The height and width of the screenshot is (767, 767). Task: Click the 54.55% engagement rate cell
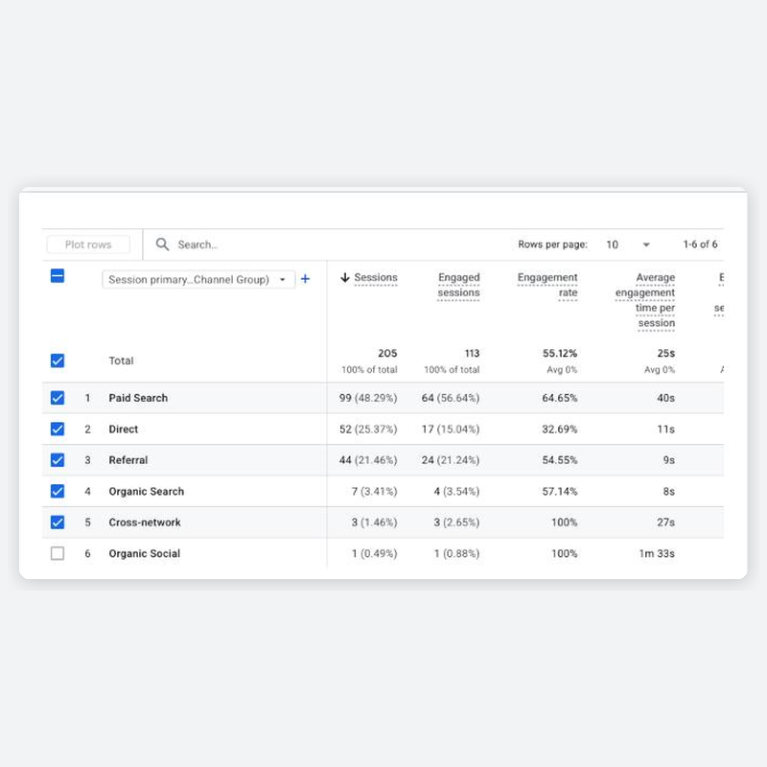[560, 460]
